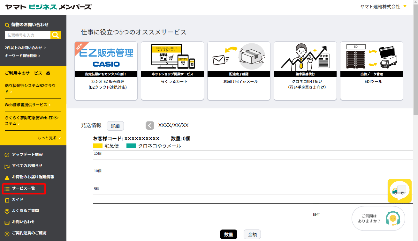Click the magnifier search button for tracking number
Screen dimensions: 418x241
(x=56, y=35)
